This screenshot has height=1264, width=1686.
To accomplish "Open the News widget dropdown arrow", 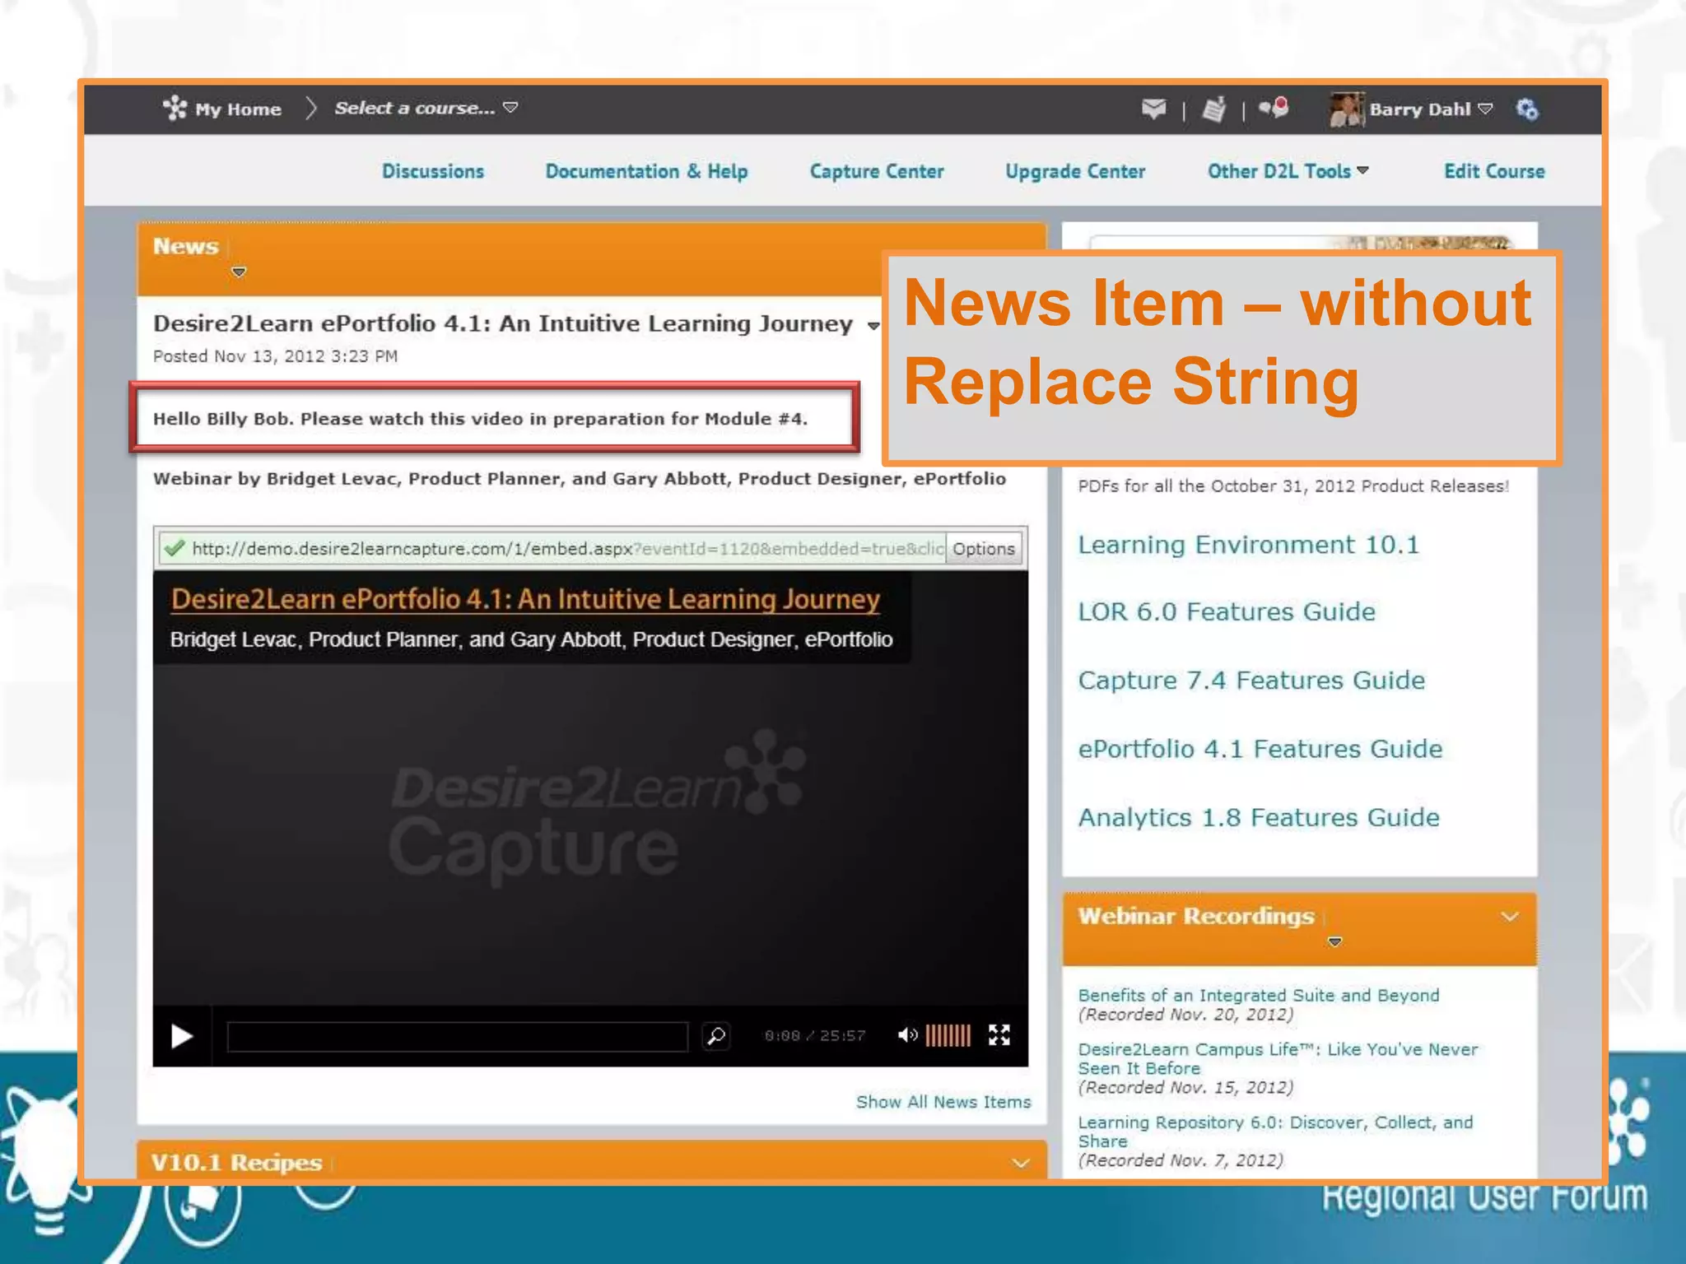I will point(239,272).
